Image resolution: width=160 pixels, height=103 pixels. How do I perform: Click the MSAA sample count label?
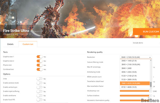tap(94, 77)
